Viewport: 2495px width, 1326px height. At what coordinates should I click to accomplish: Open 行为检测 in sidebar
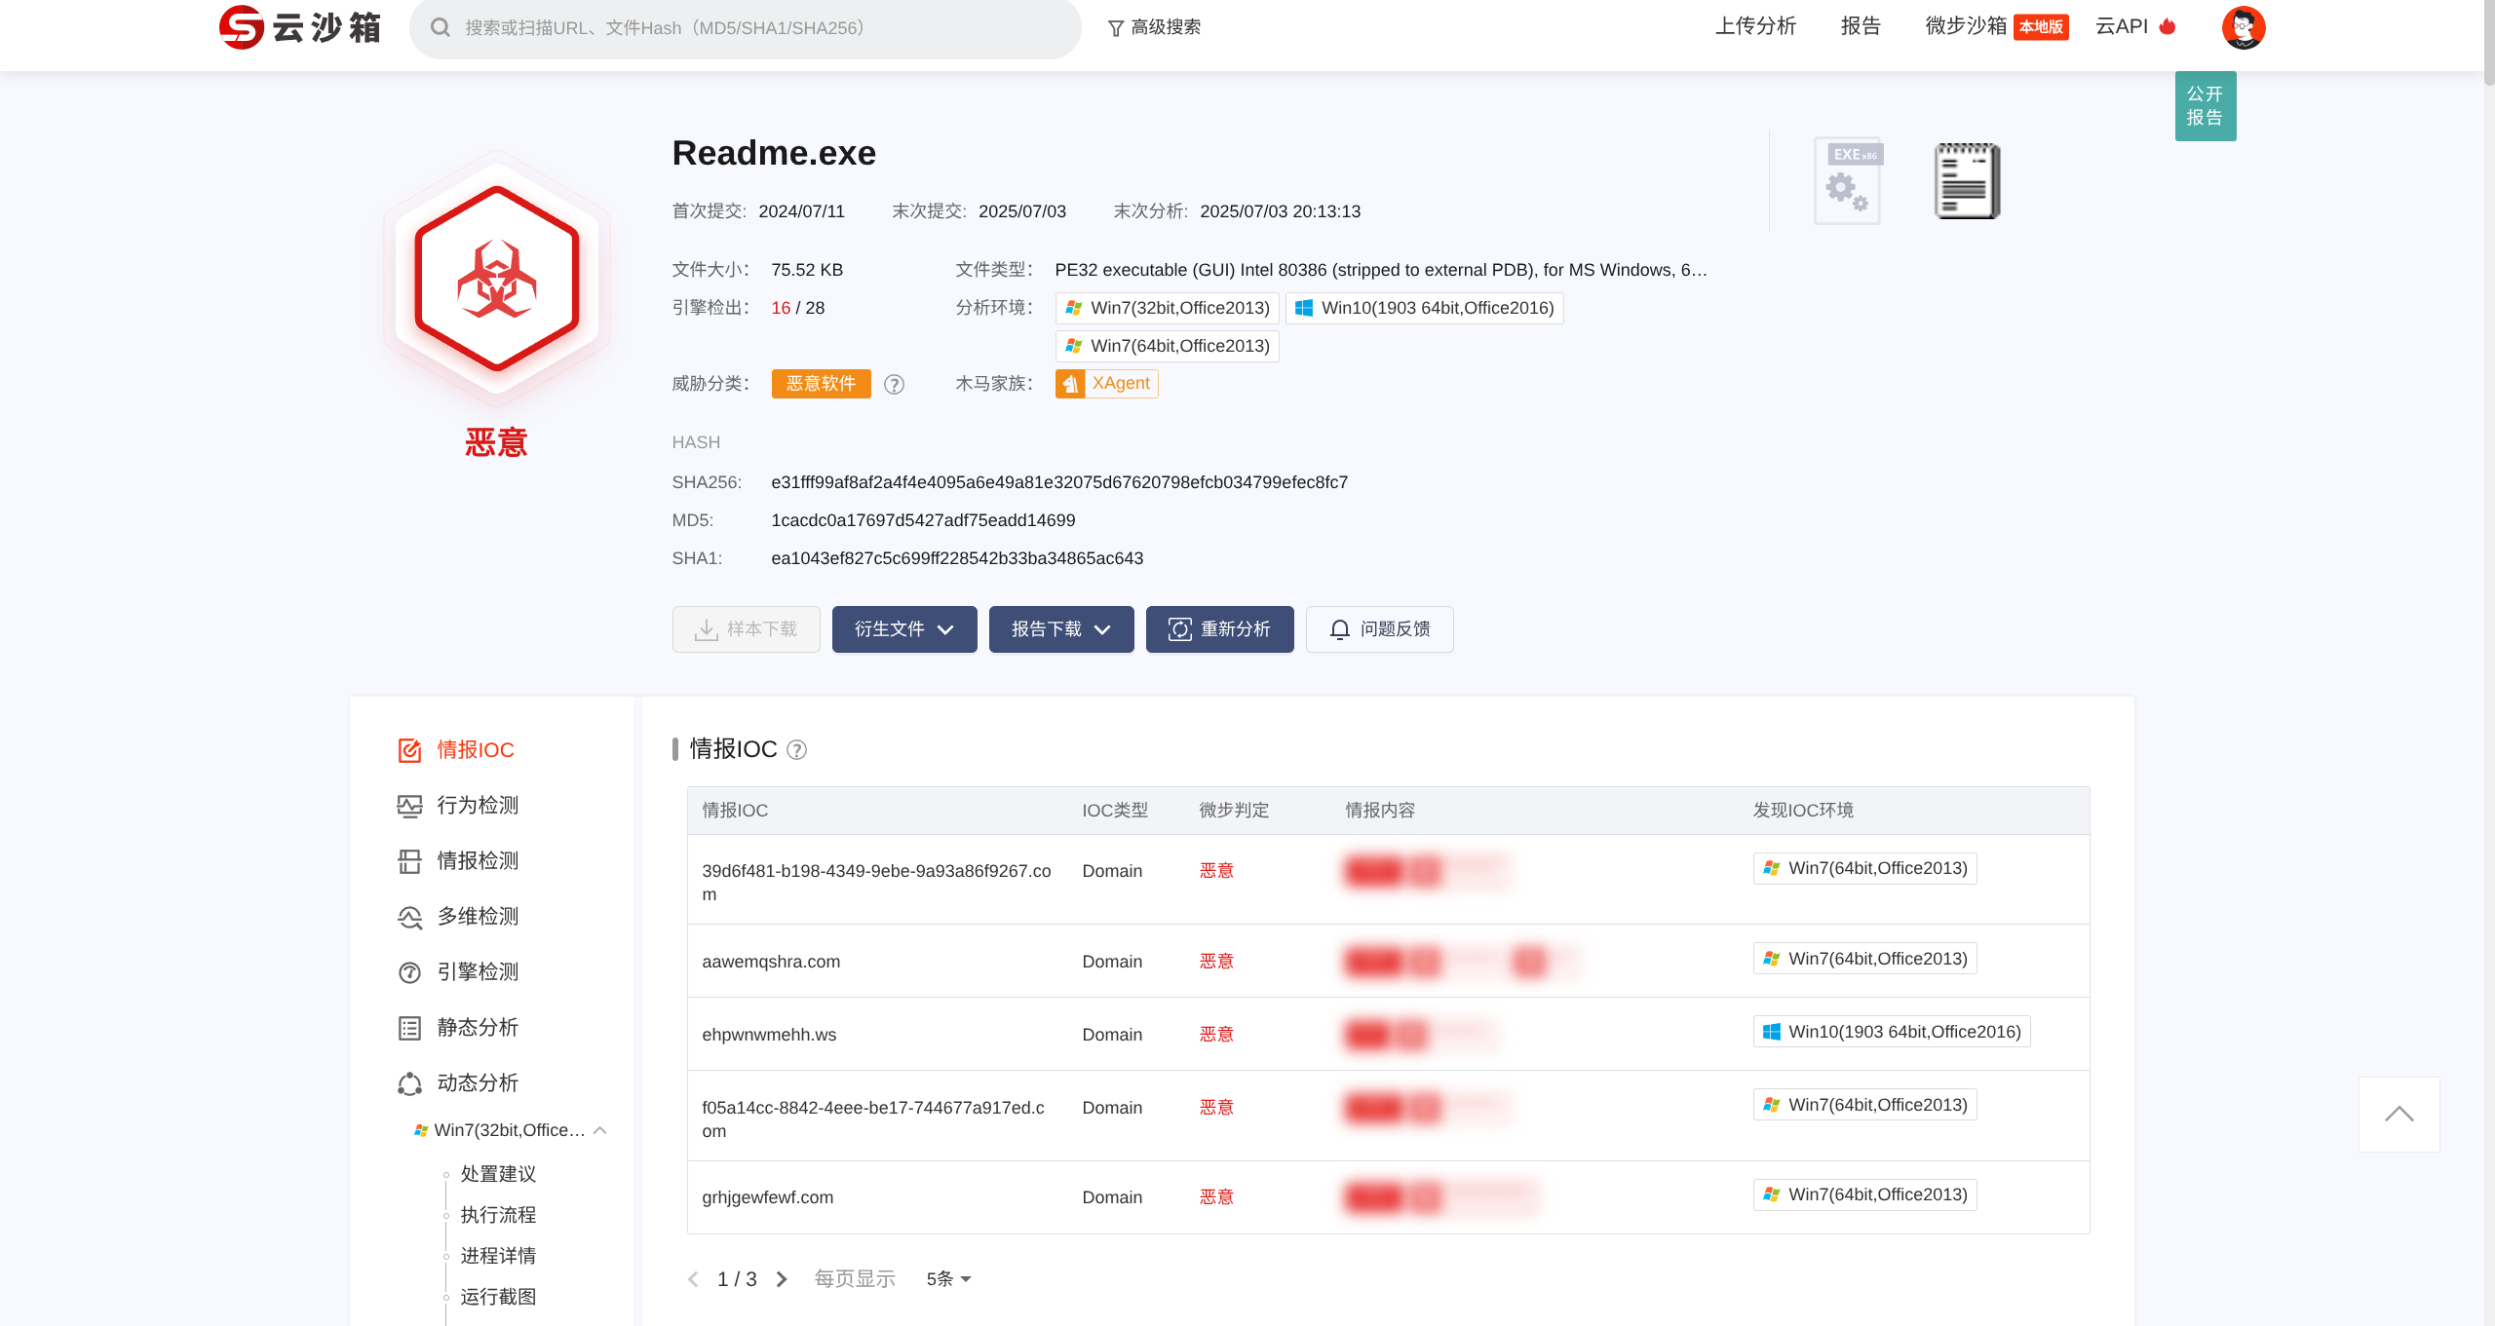(477, 805)
